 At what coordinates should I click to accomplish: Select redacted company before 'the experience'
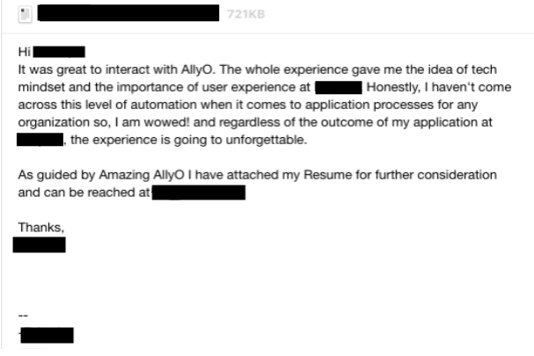tap(40, 140)
